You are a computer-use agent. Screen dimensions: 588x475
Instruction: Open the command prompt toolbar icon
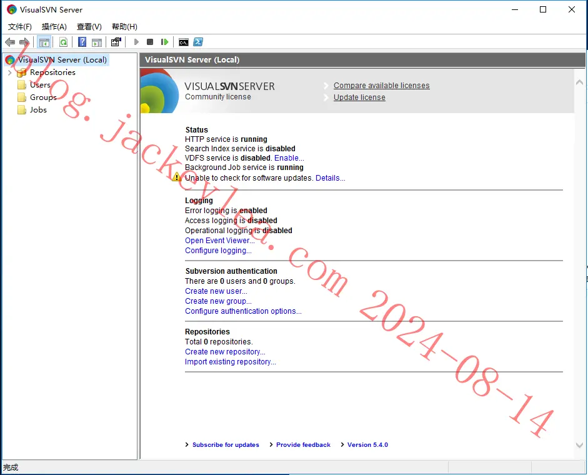pyautogui.click(x=183, y=42)
